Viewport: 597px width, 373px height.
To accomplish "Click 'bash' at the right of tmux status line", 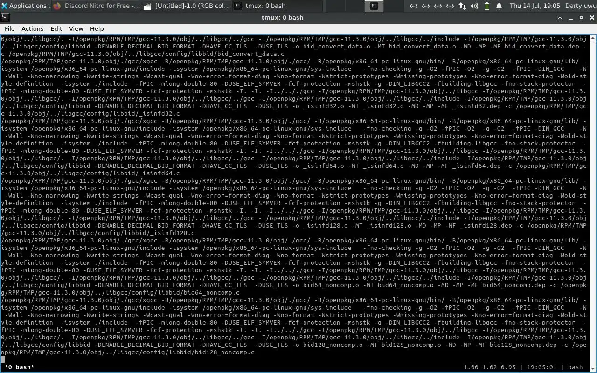I will (575, 367).
